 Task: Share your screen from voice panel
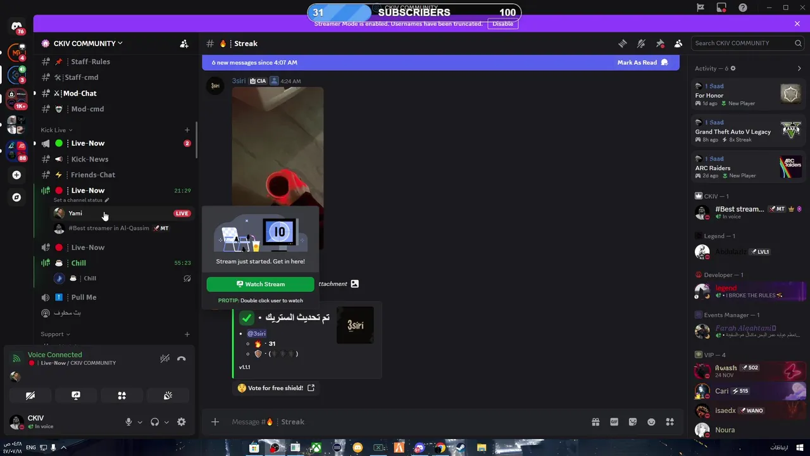click(x=76, y=395)
